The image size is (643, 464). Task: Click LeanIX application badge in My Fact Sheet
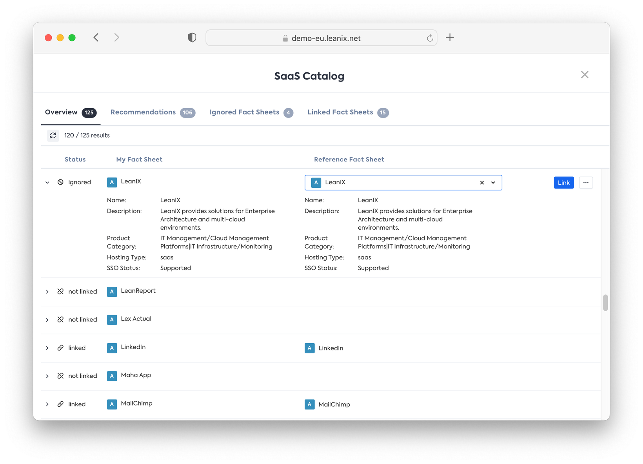point(112,182)
